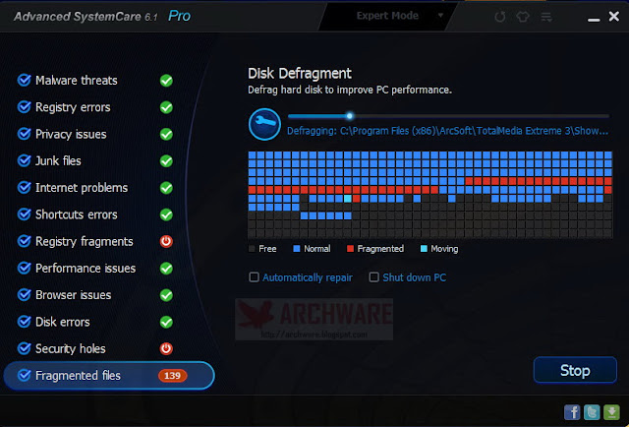
Task: Click the Automatically repair label text
Action: 308,277
